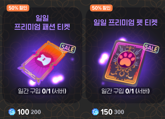The height and width of the screenshot is (119, 165).
Task: Click the struck-through 200 original price
Action: [36, 112]
